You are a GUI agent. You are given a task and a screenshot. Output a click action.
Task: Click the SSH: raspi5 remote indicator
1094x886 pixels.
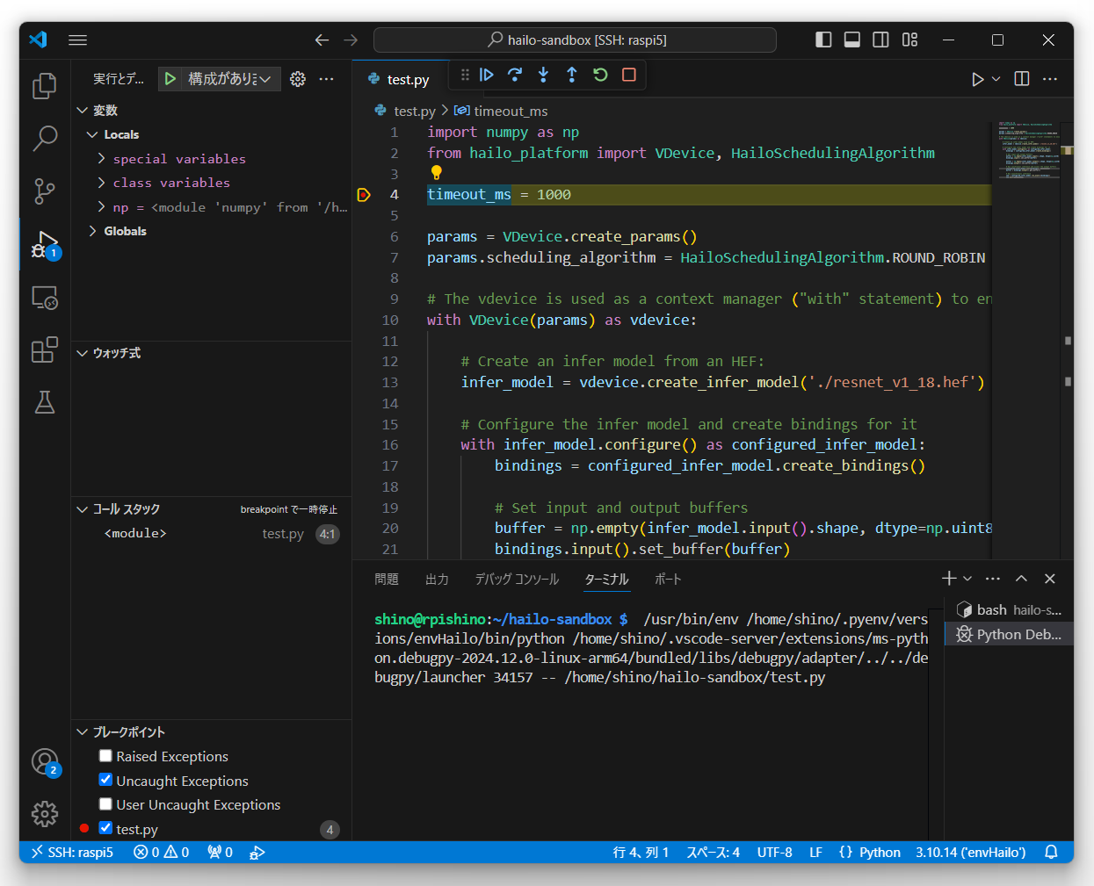tap(70, 852)
